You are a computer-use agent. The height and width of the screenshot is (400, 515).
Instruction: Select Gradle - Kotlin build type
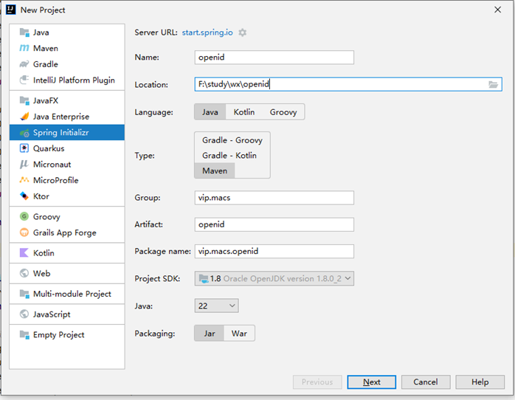point(229,155)
